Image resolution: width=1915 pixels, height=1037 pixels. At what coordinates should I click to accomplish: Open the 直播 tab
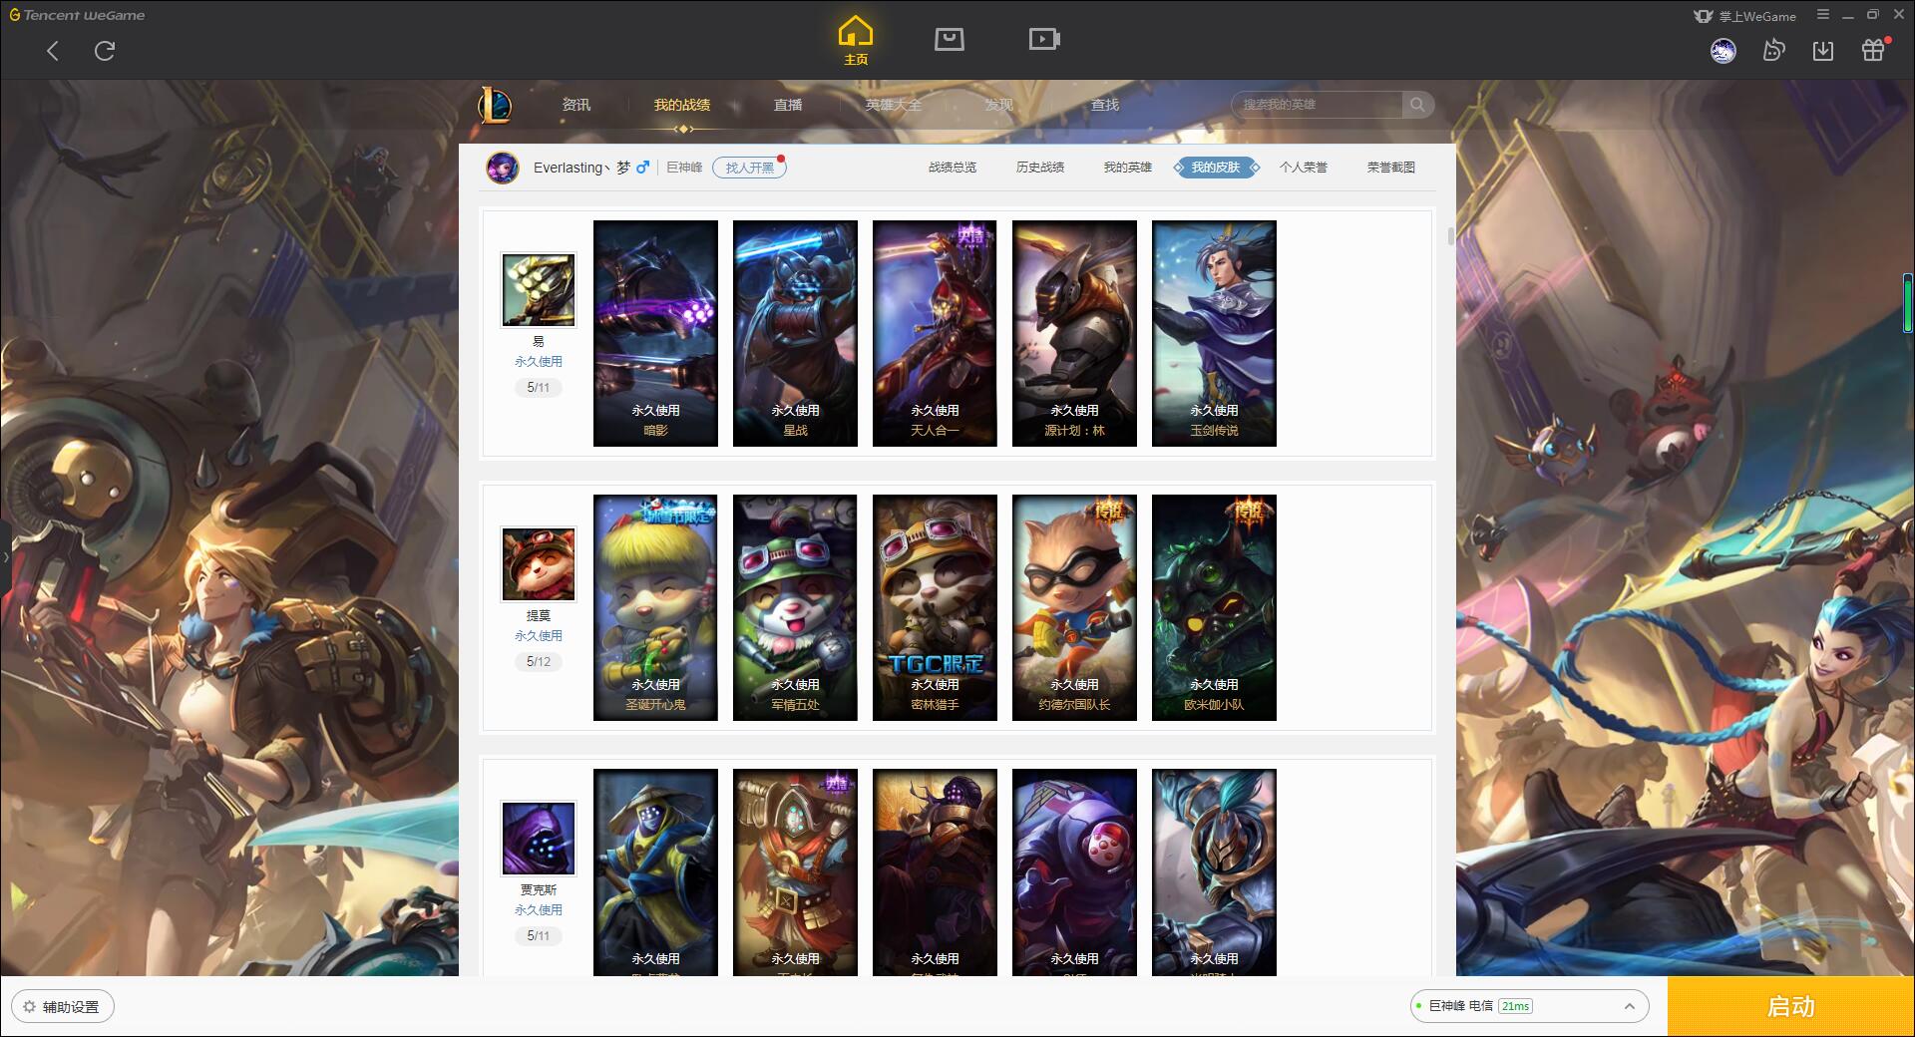click(788, 105)
